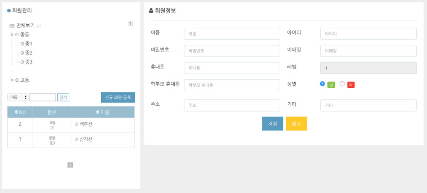Image resolution: width=427 pixels, height=193 pixels.
Task: Click the 이메일 input field
Action: [x=368, y=51]
